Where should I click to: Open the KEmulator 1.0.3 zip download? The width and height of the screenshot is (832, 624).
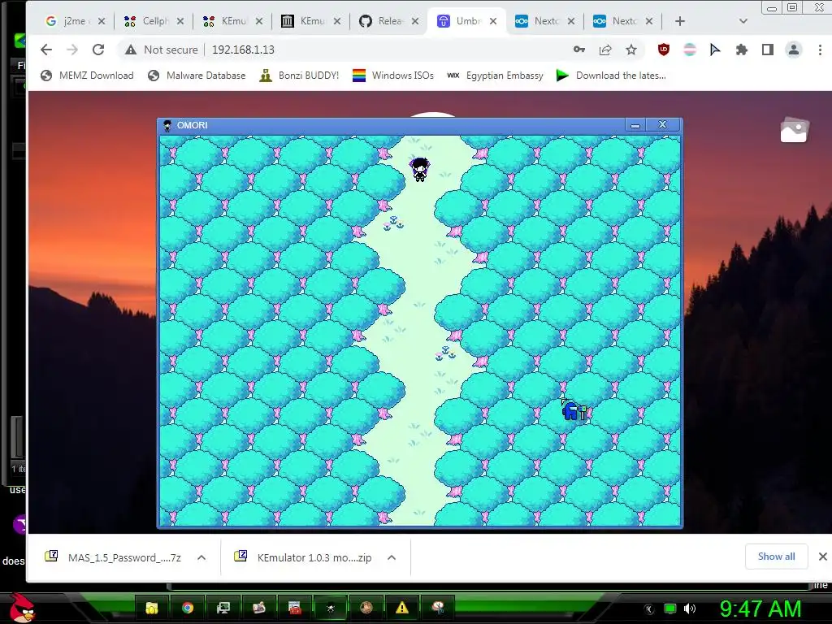click(x=304, y=557)
